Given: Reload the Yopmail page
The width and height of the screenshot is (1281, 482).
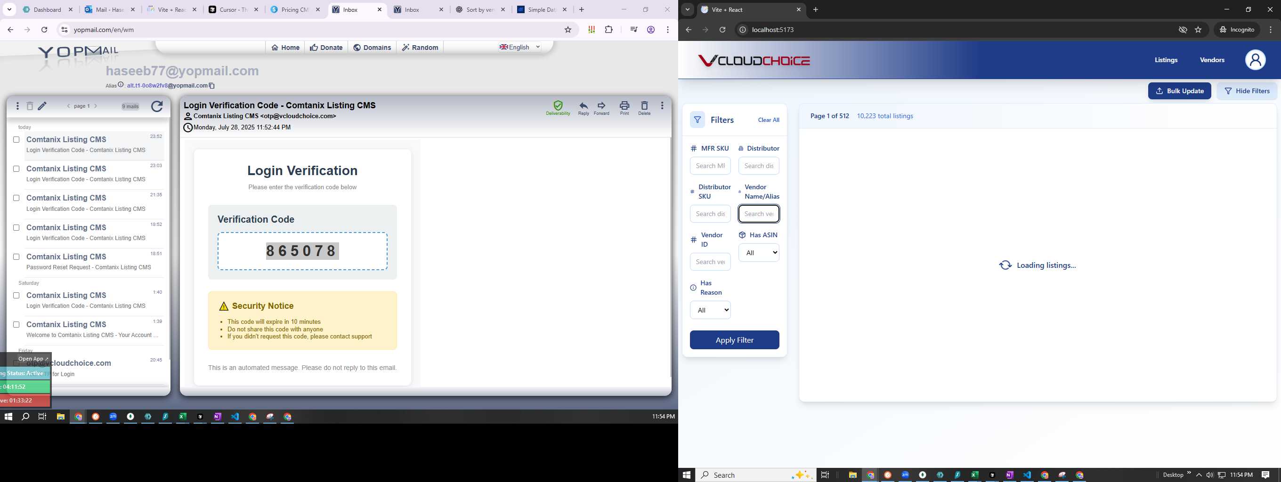Looking at the screenshot, I should (44, 30).
